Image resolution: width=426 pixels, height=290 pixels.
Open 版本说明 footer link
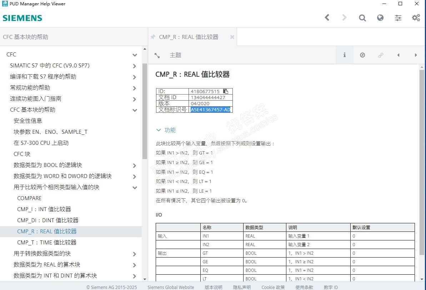point(214,287)
